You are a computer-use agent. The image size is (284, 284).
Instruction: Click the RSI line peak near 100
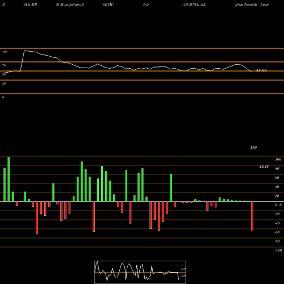pyautogui.click(x=25, y=51)
